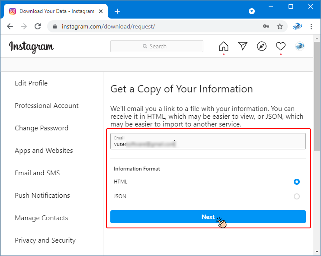Select JSON format radio button
This screenshot has width=321, height=256.
click(297, 196)
